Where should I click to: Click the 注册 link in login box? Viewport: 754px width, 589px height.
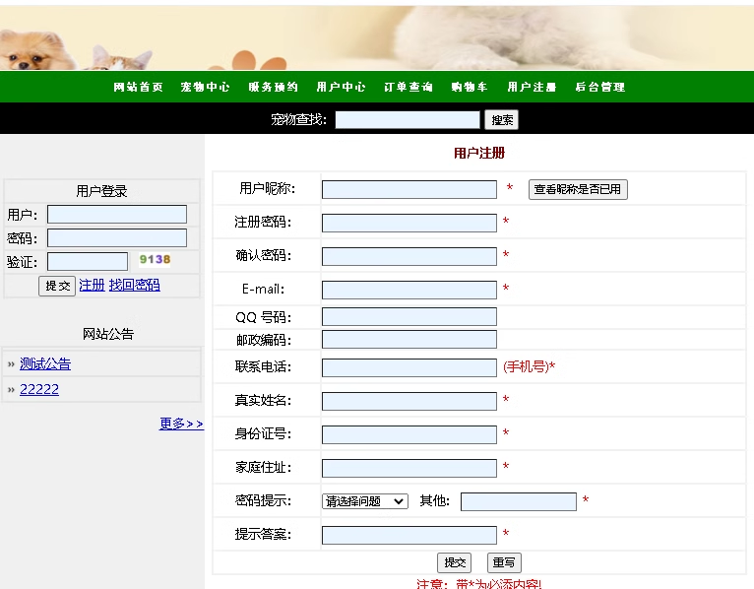click(x=92, y=286)
